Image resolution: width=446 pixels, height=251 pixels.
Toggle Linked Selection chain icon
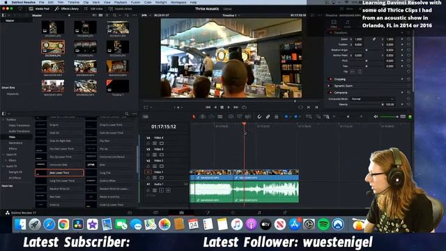268,116
